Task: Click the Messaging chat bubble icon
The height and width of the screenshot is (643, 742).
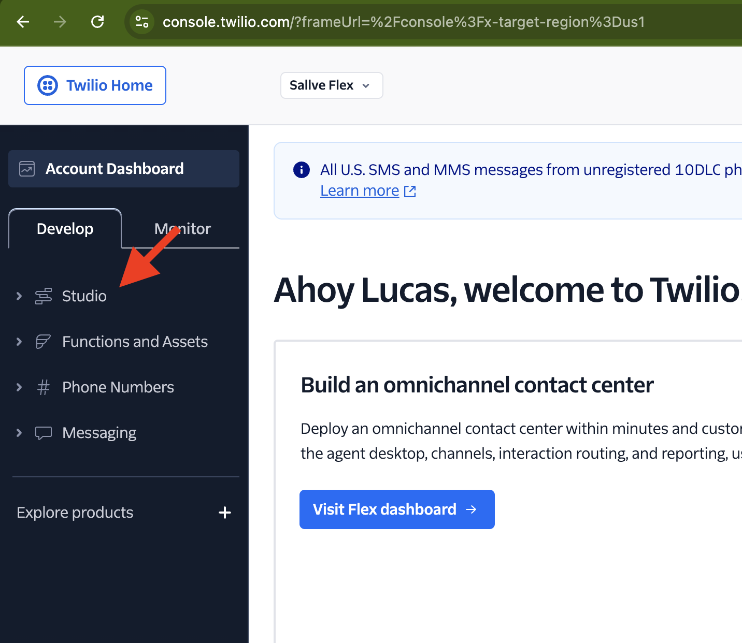Action: click(44, 433)
